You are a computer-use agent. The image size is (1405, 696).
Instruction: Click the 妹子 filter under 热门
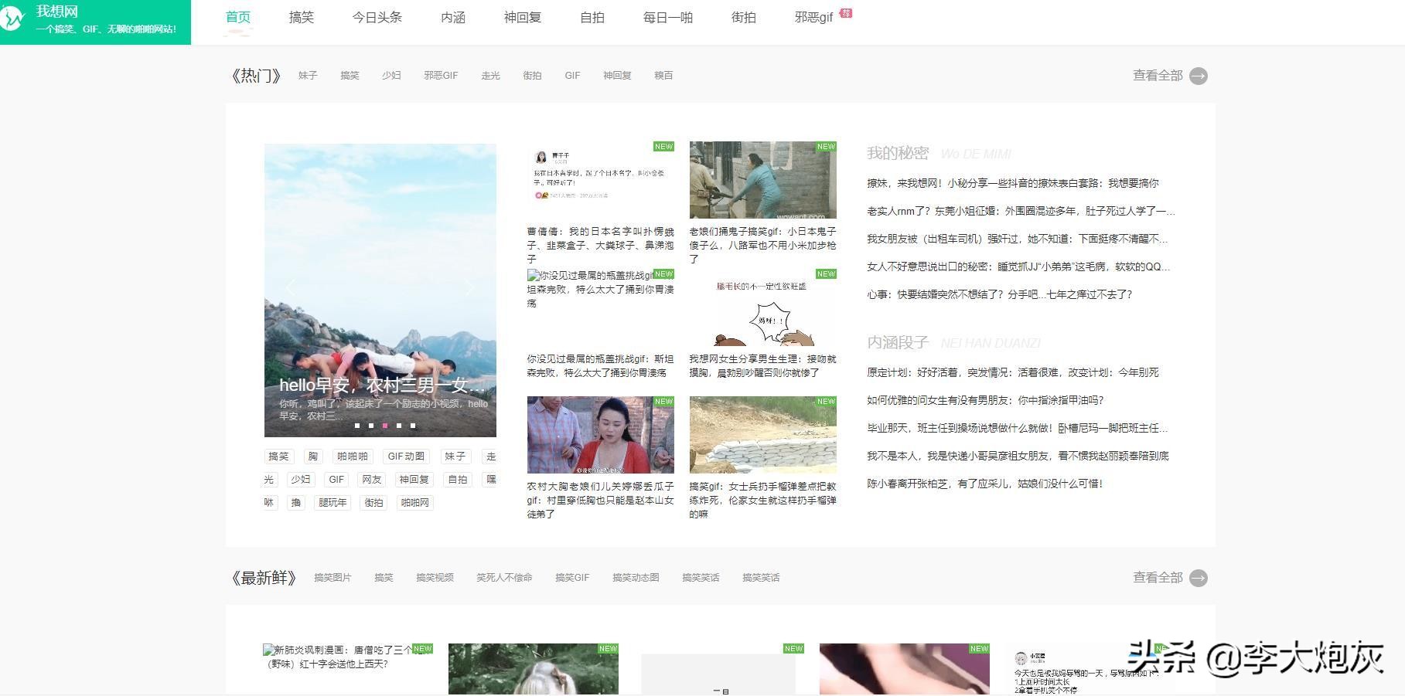tap(307, 75)
